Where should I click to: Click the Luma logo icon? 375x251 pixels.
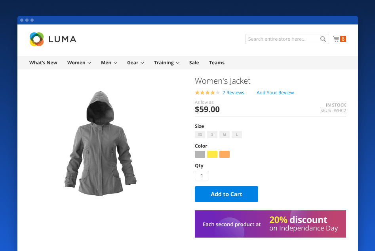(36, 39)
